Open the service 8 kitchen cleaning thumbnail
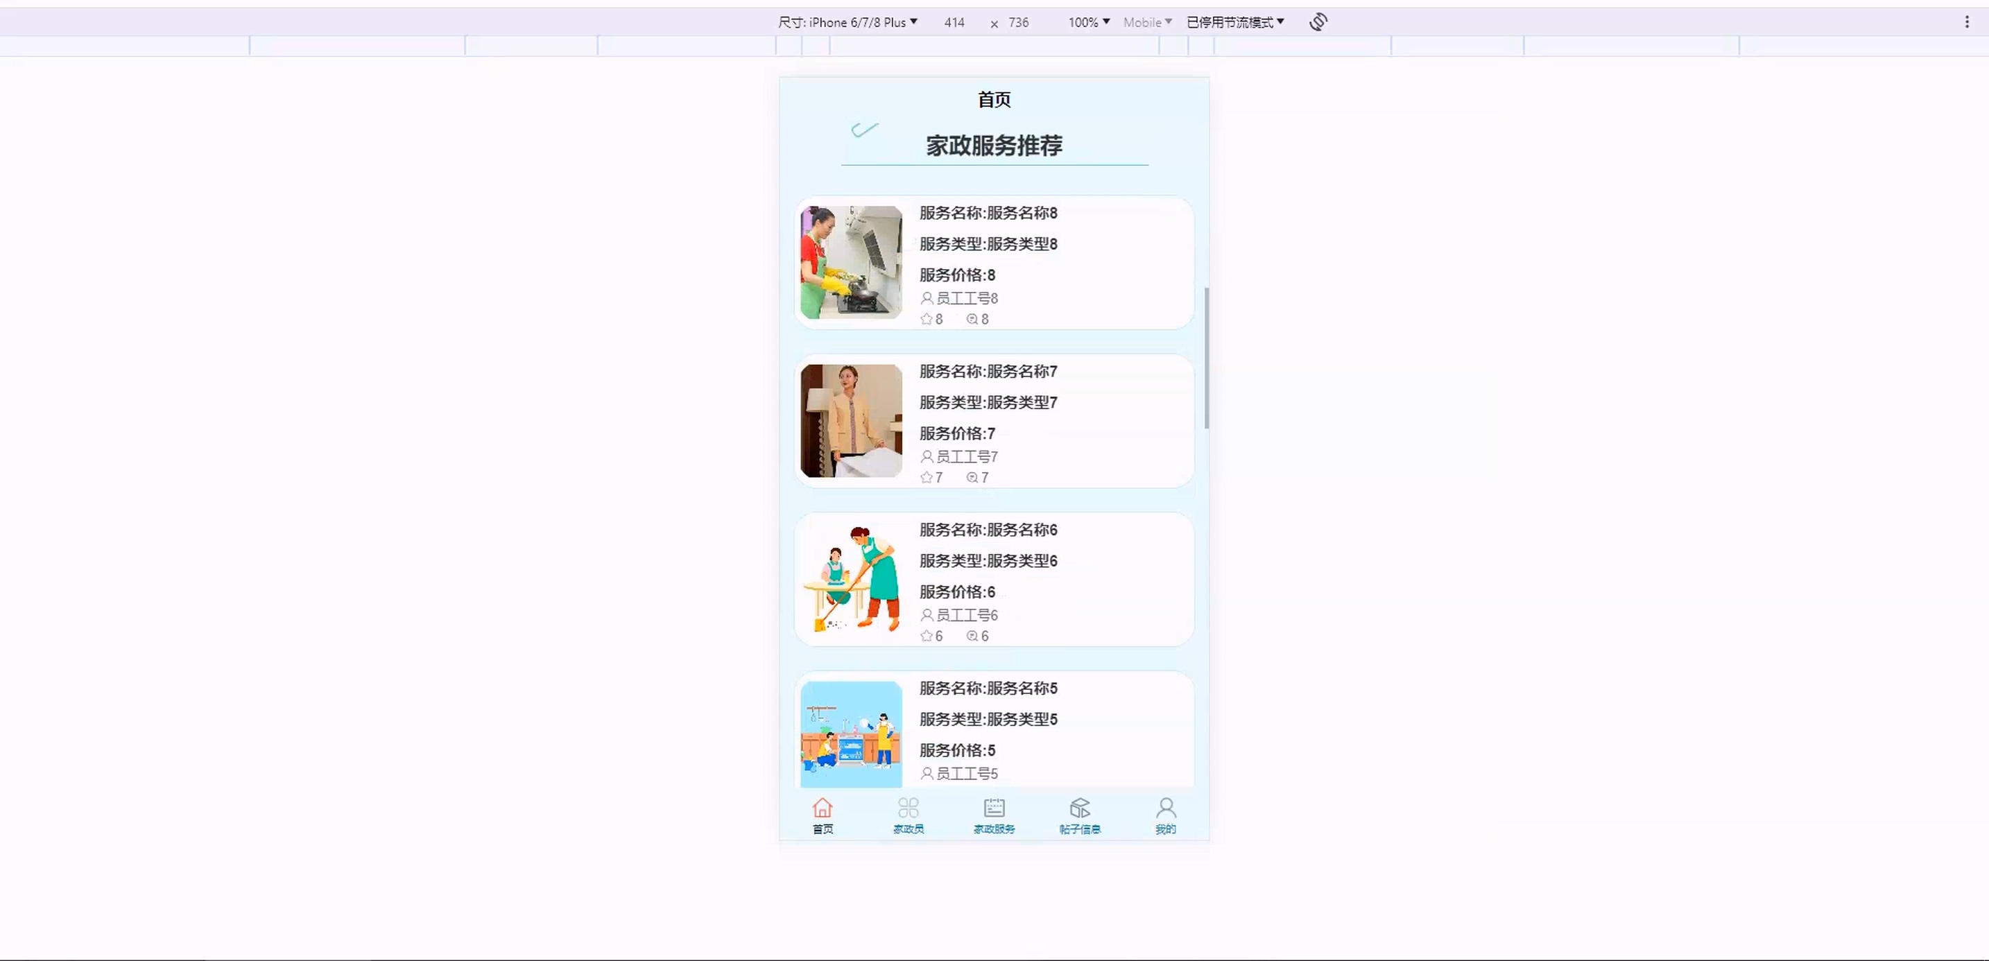This screenshot has height=961, width=1989. [851, 263]
